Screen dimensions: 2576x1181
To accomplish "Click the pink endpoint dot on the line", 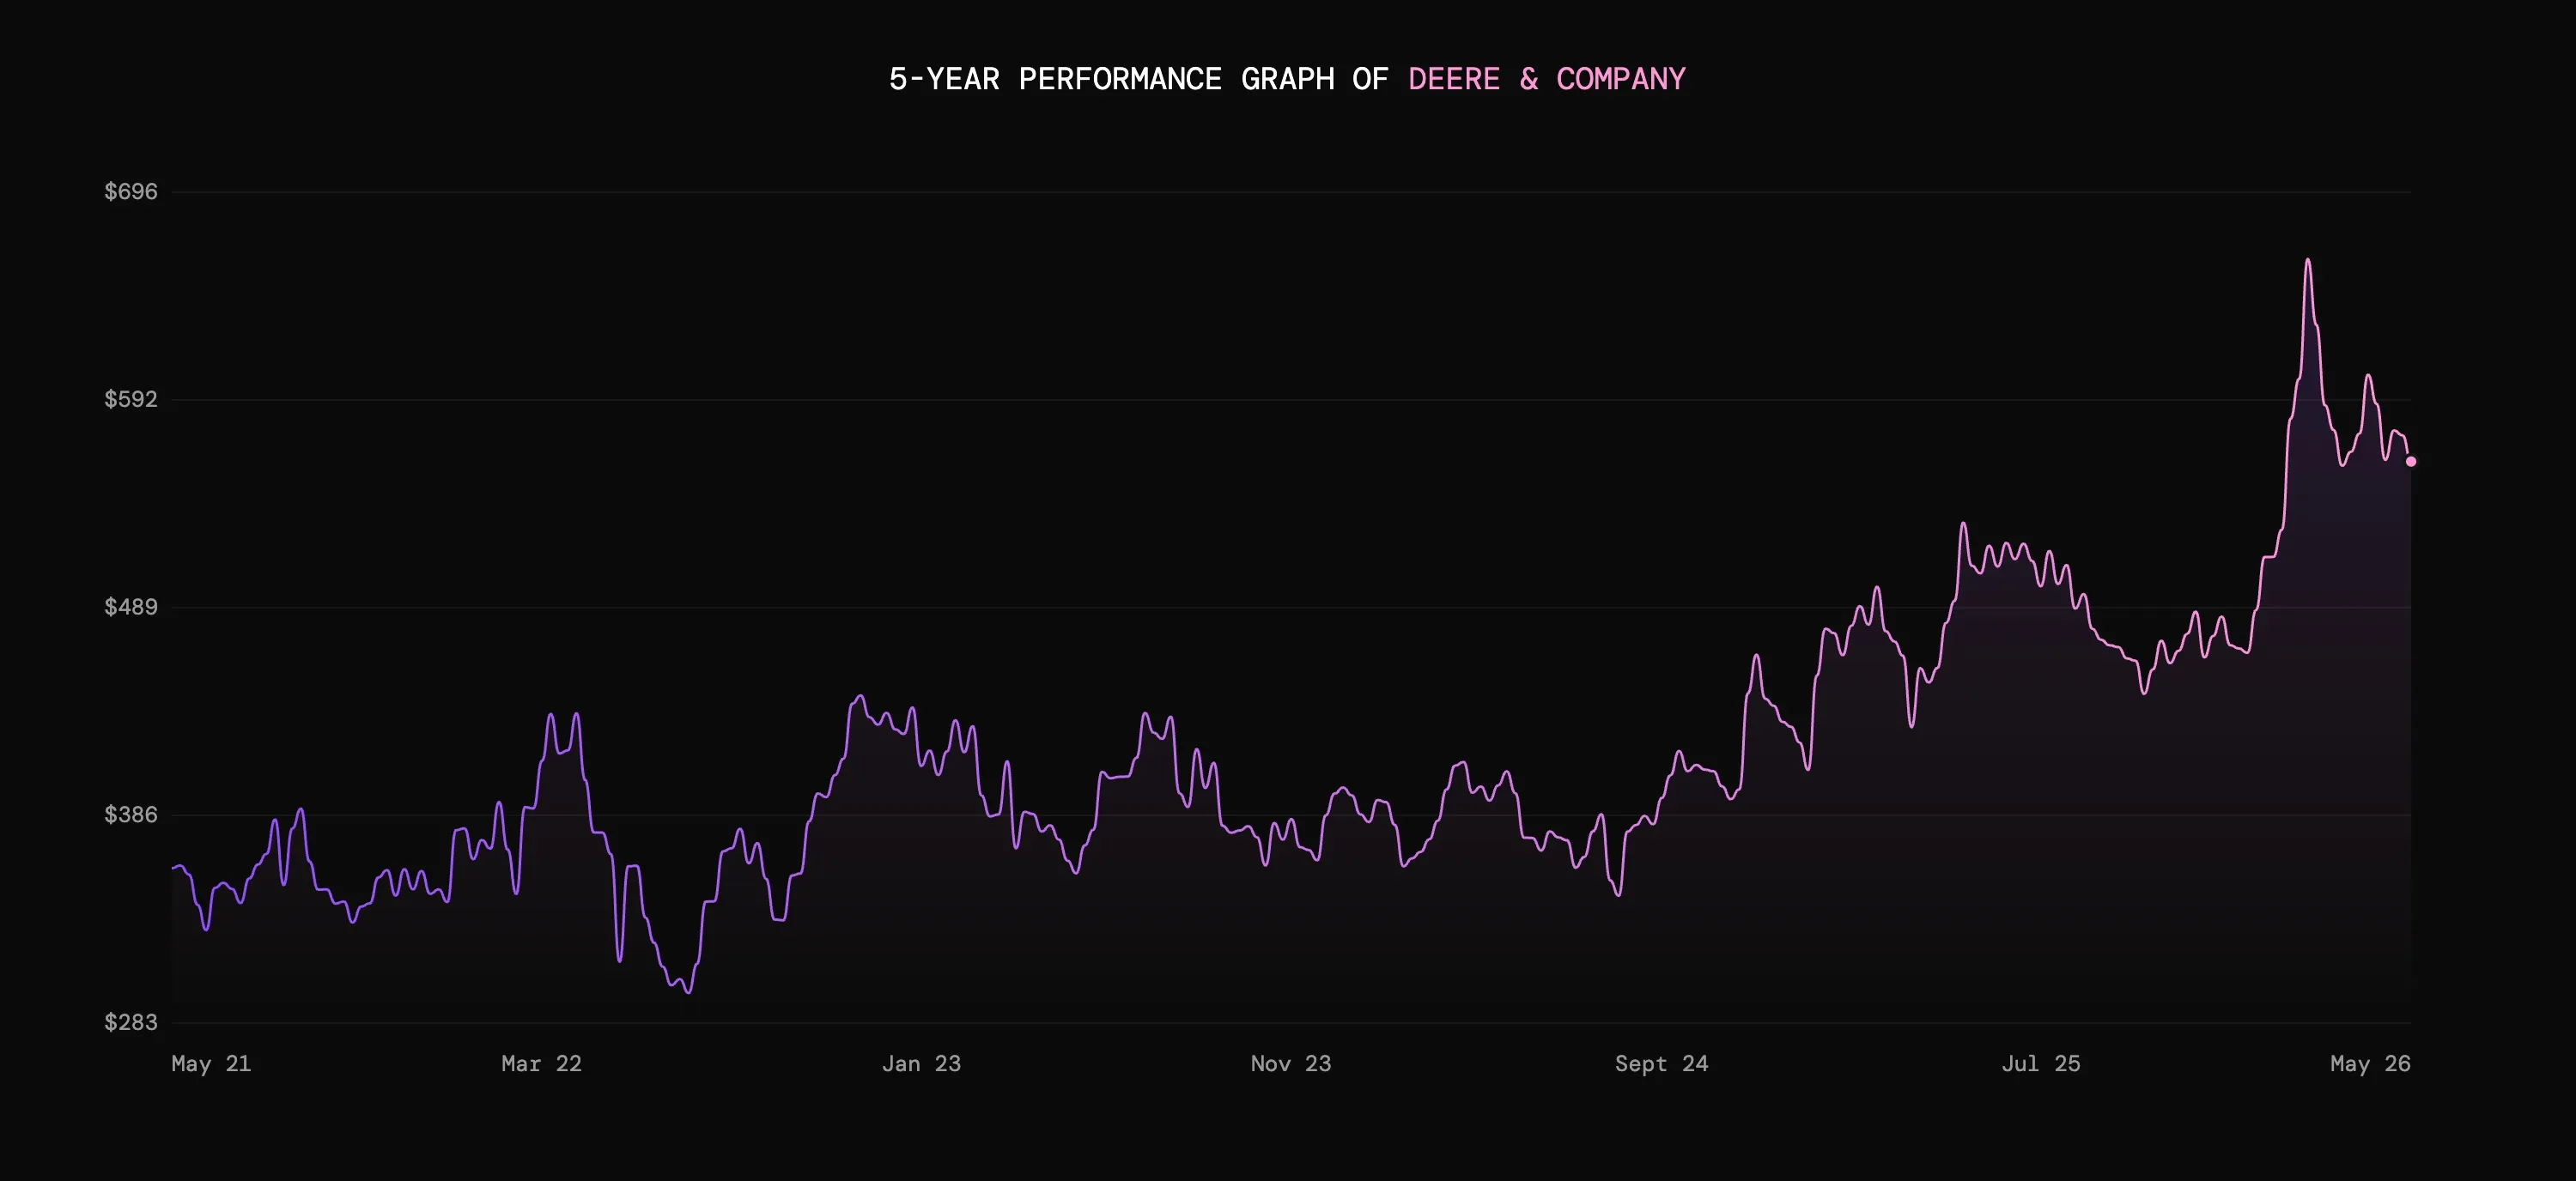I will (2411, 462).
